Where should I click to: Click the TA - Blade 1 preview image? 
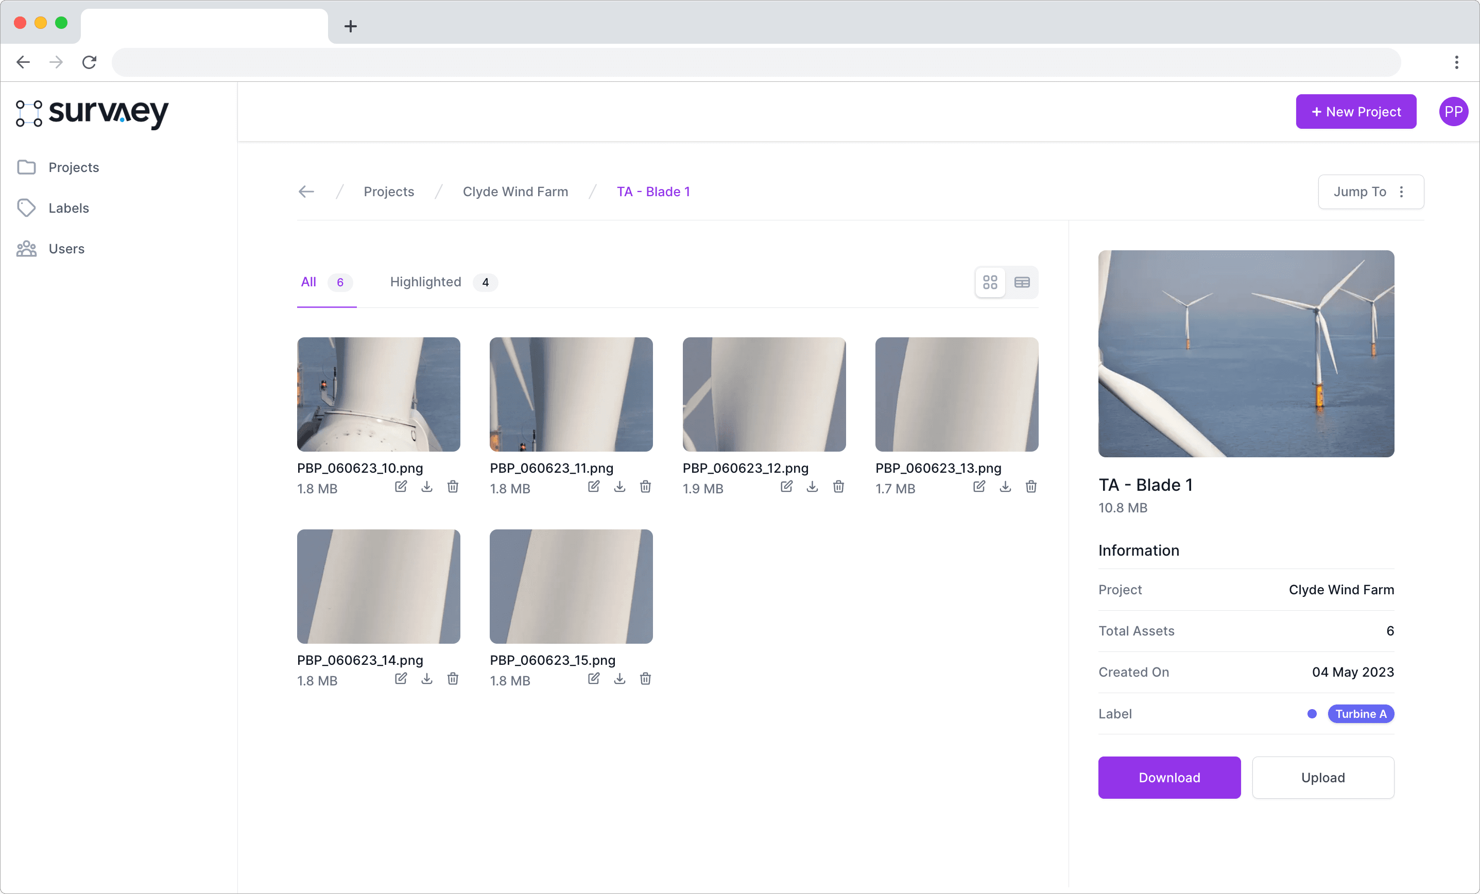pyautogui.click(x=1246, y=354)
